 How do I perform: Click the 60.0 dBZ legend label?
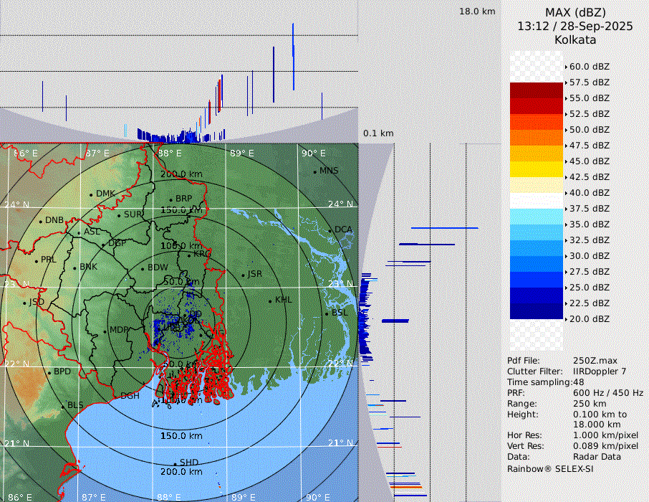tap(589, 67)
